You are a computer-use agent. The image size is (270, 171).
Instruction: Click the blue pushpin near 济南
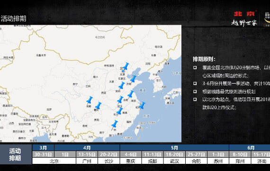[133, 79]
